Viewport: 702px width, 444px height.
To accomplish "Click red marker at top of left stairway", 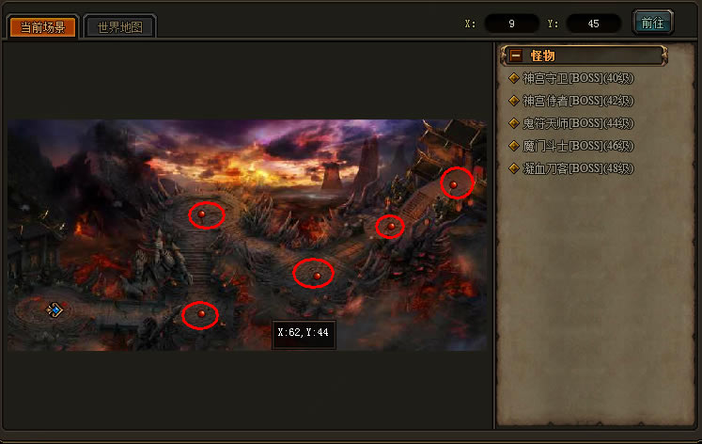I will tap(201, 214).
